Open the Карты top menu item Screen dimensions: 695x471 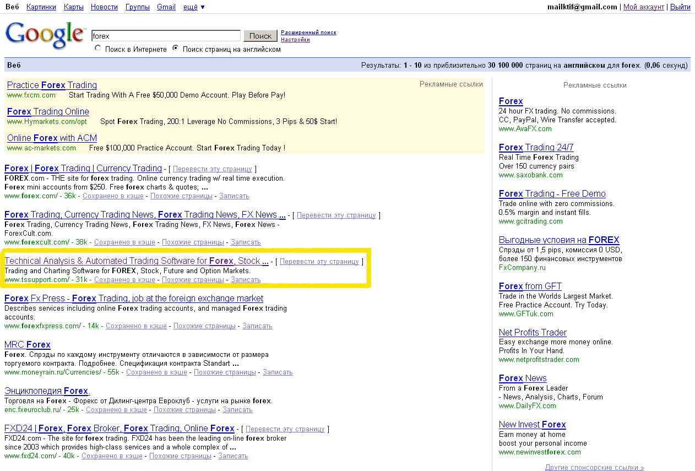(x=74, y=7)
